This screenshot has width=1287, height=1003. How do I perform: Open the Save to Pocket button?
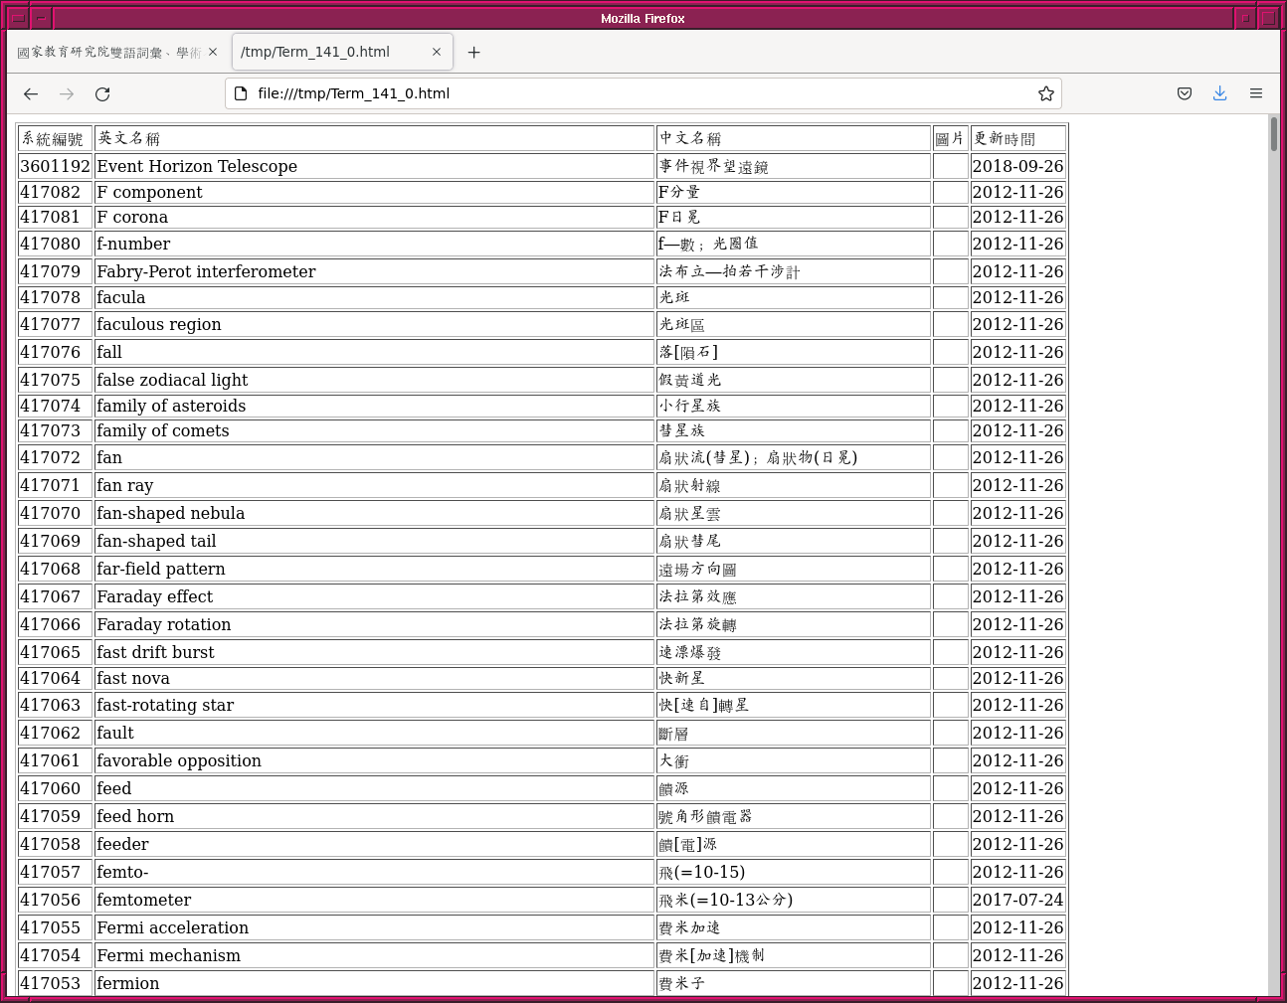tap(1184, 93)
